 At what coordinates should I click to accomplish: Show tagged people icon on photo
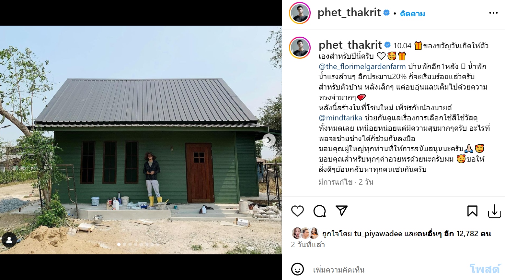tap(9, 240)
